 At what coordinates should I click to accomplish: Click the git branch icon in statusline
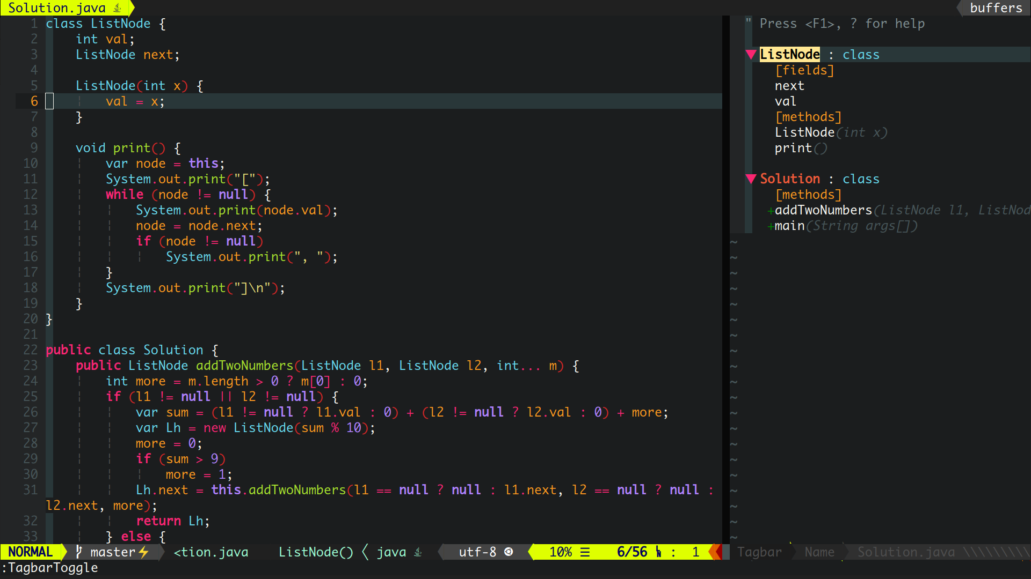(x=79, y=552)
